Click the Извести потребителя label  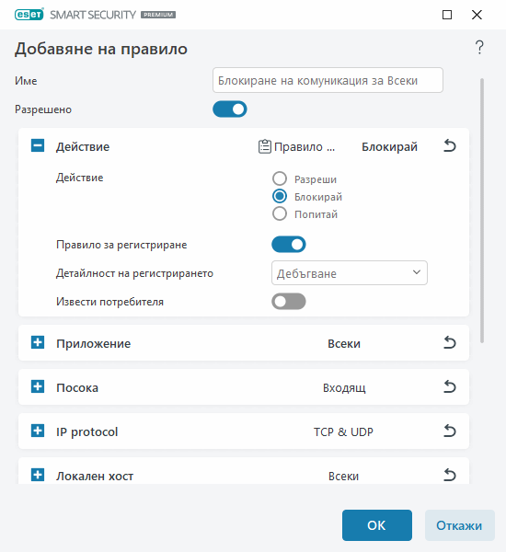[109, 302]
